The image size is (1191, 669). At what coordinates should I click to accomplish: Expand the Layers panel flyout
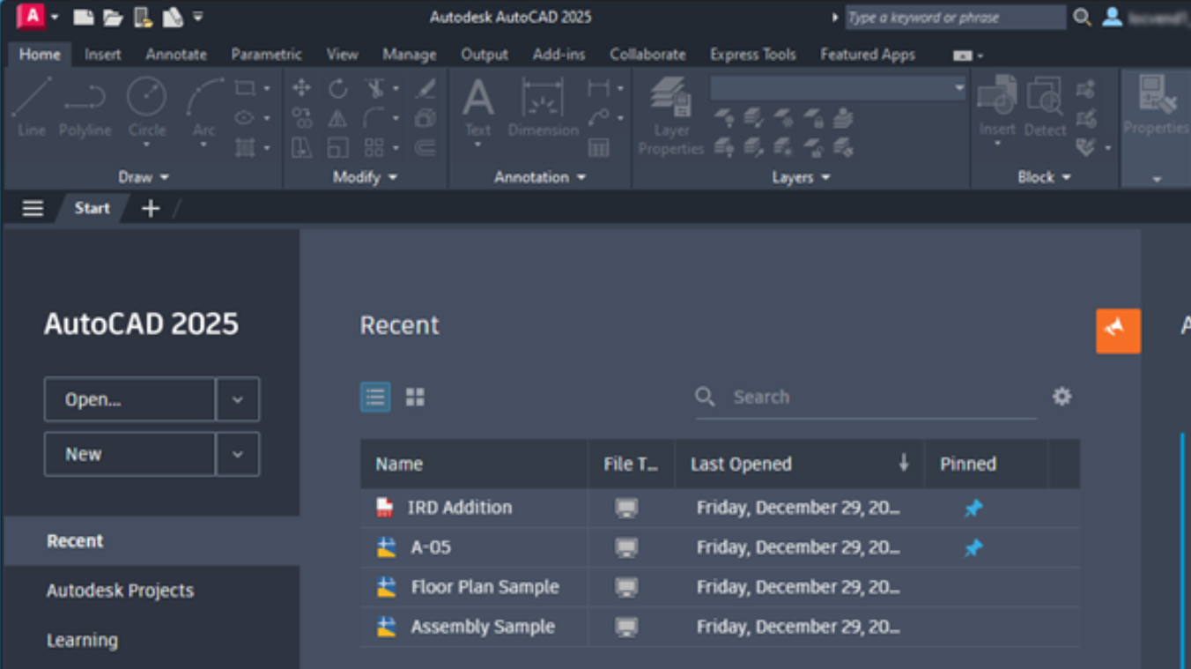click(x=801, y=177)
